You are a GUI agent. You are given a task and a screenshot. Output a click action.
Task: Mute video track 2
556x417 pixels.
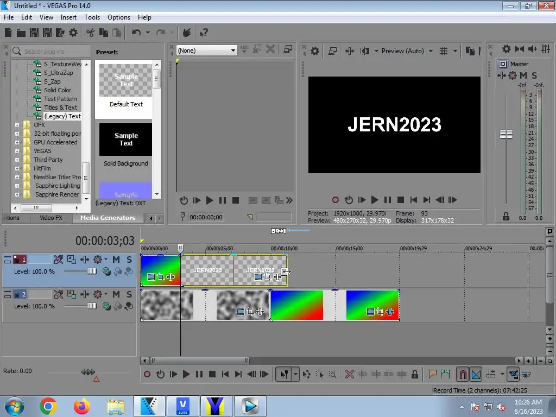click(116, 294)
